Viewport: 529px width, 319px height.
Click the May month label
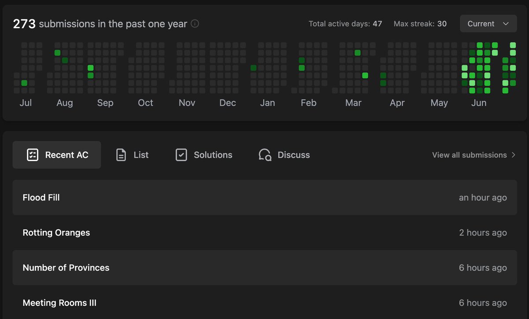(439, 103)
